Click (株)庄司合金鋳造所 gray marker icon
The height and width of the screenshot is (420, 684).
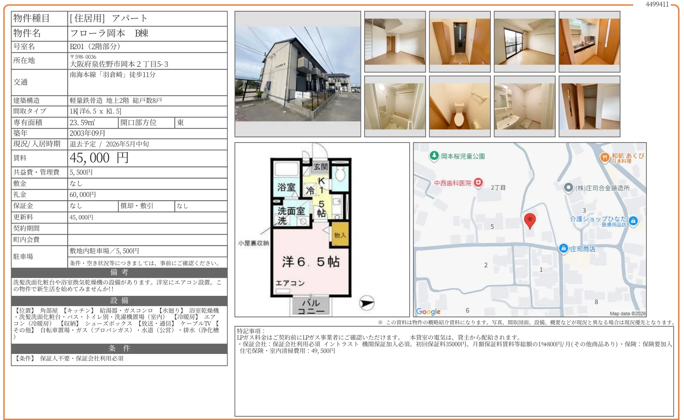pyautogui.click(x=568, y=187)
